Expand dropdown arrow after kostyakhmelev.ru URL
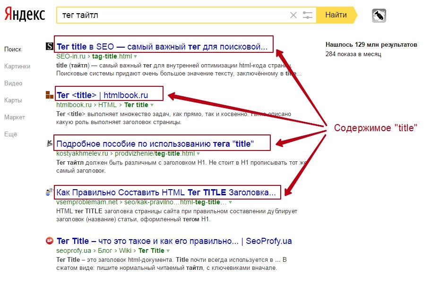This screenshot has height=284, width=448. (198, 154)
